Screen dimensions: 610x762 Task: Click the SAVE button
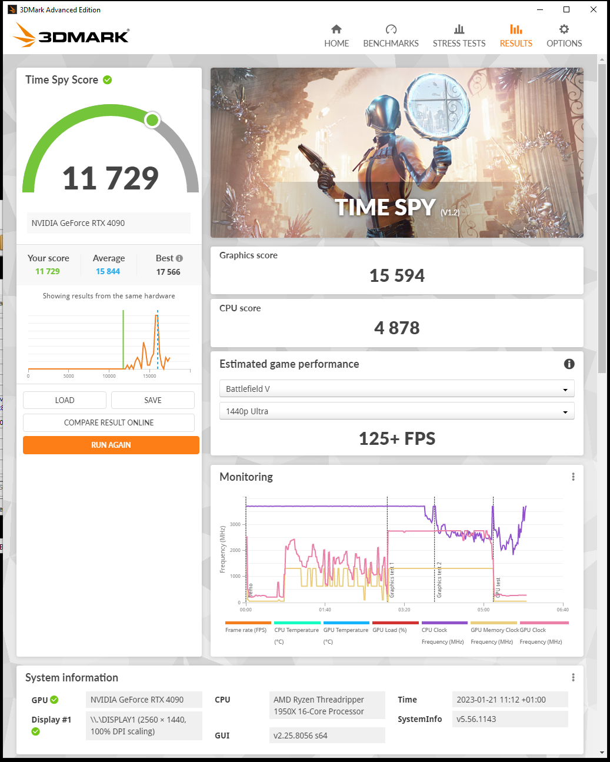tap(153, 400)
